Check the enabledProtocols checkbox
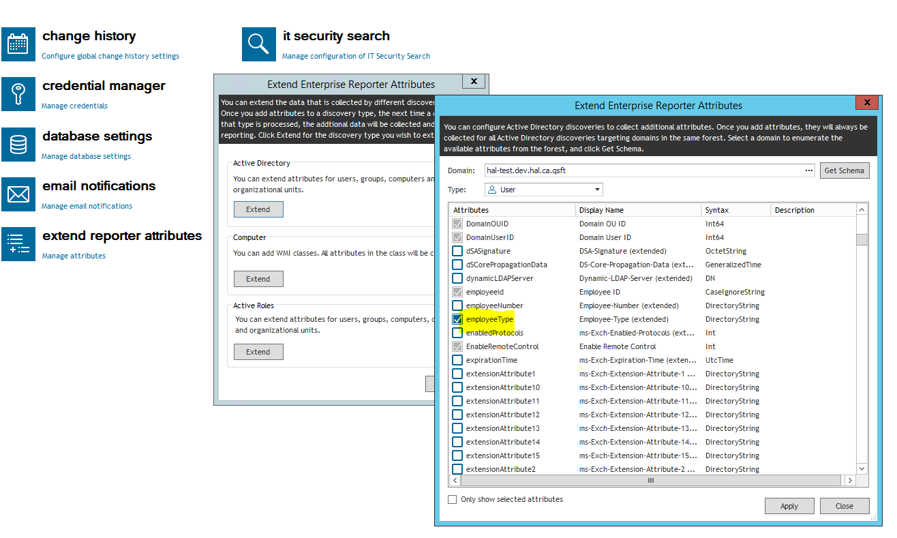897x538 pixels. click(457, 333)
